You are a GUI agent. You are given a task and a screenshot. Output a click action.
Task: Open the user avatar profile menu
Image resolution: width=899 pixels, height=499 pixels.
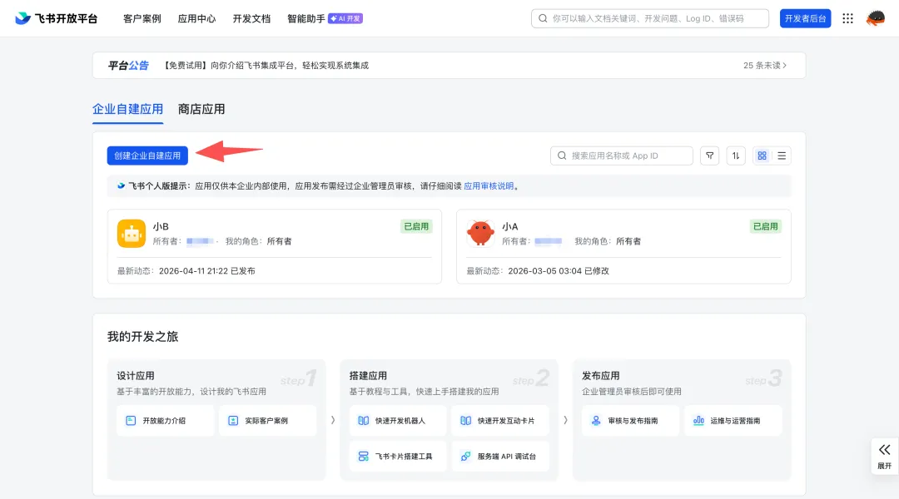pos(876,18)
